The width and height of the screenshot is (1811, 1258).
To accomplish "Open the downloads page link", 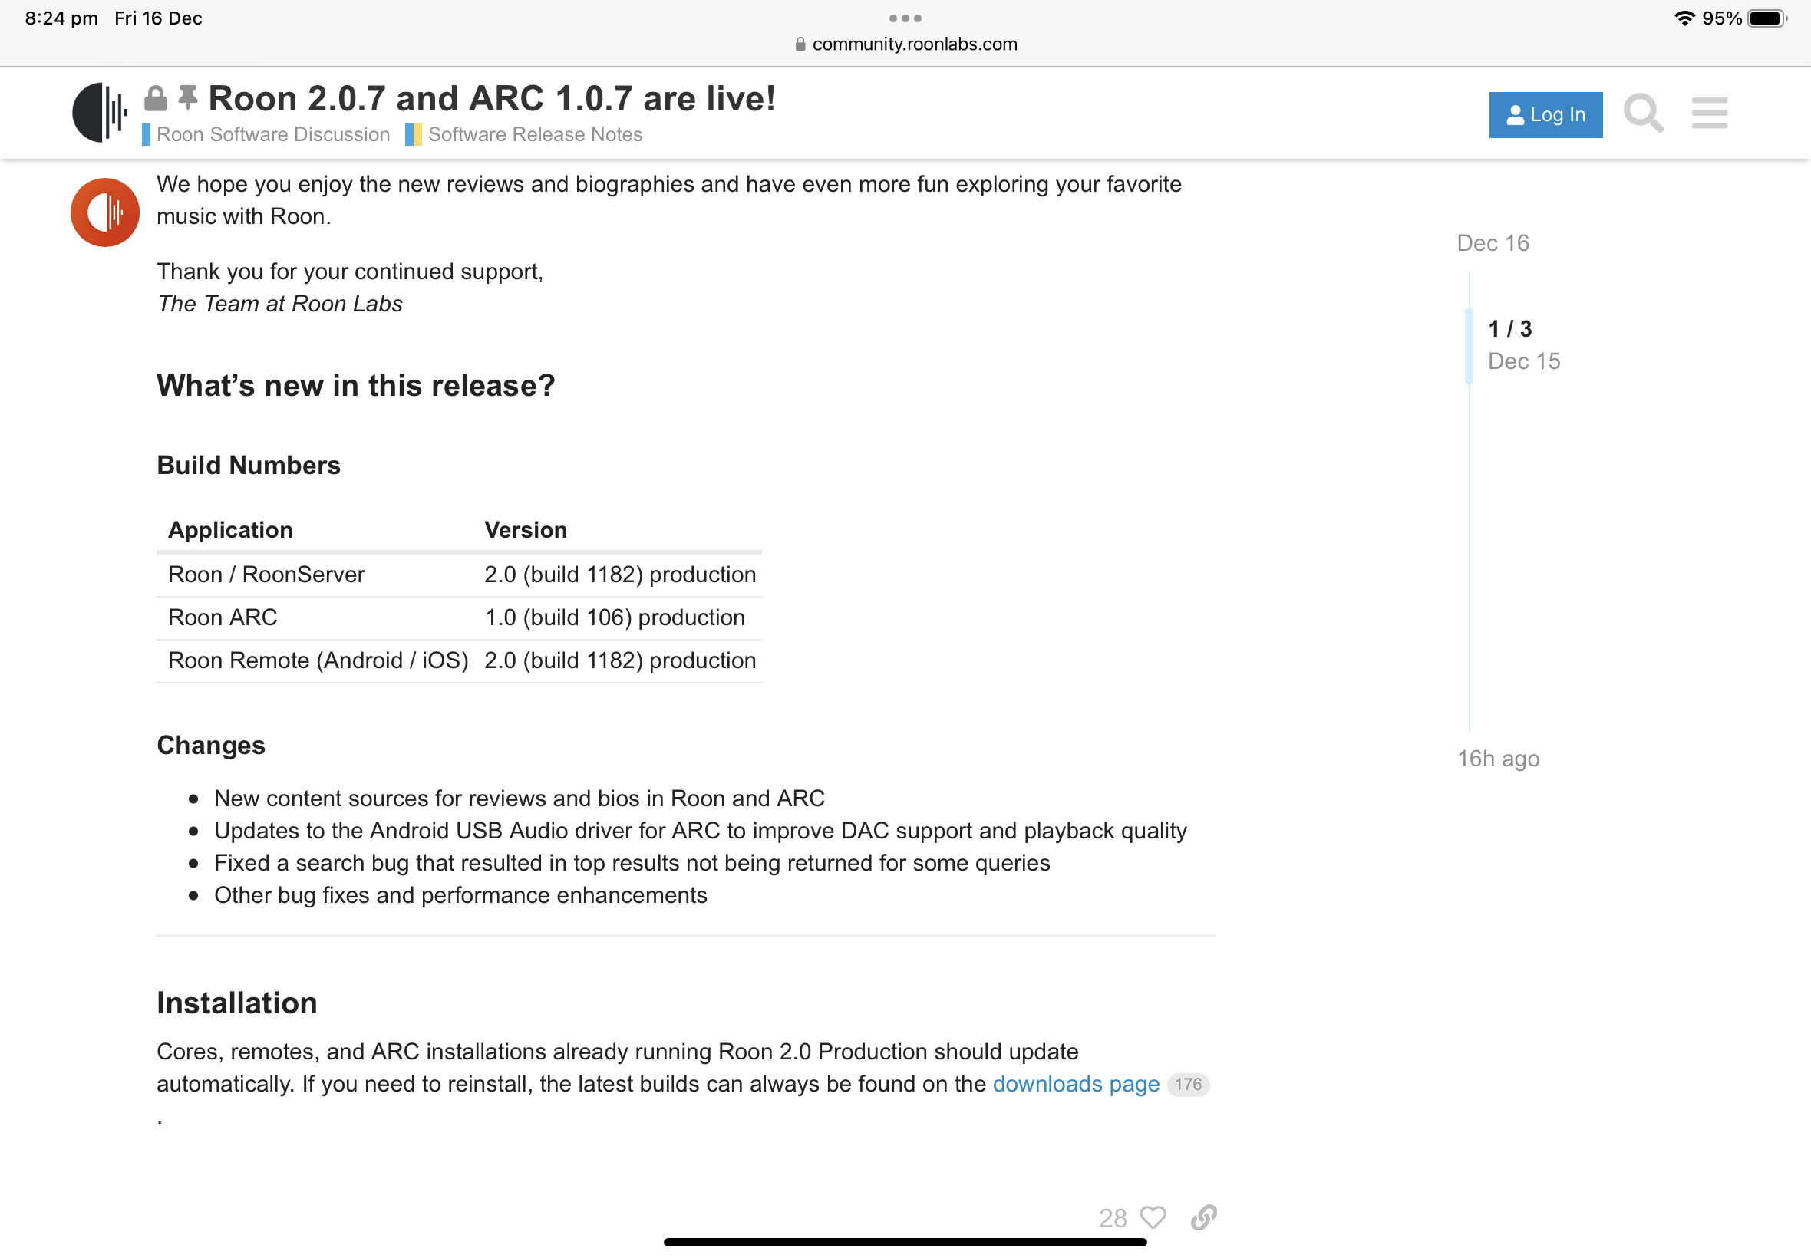I will coord(1076,1084).
